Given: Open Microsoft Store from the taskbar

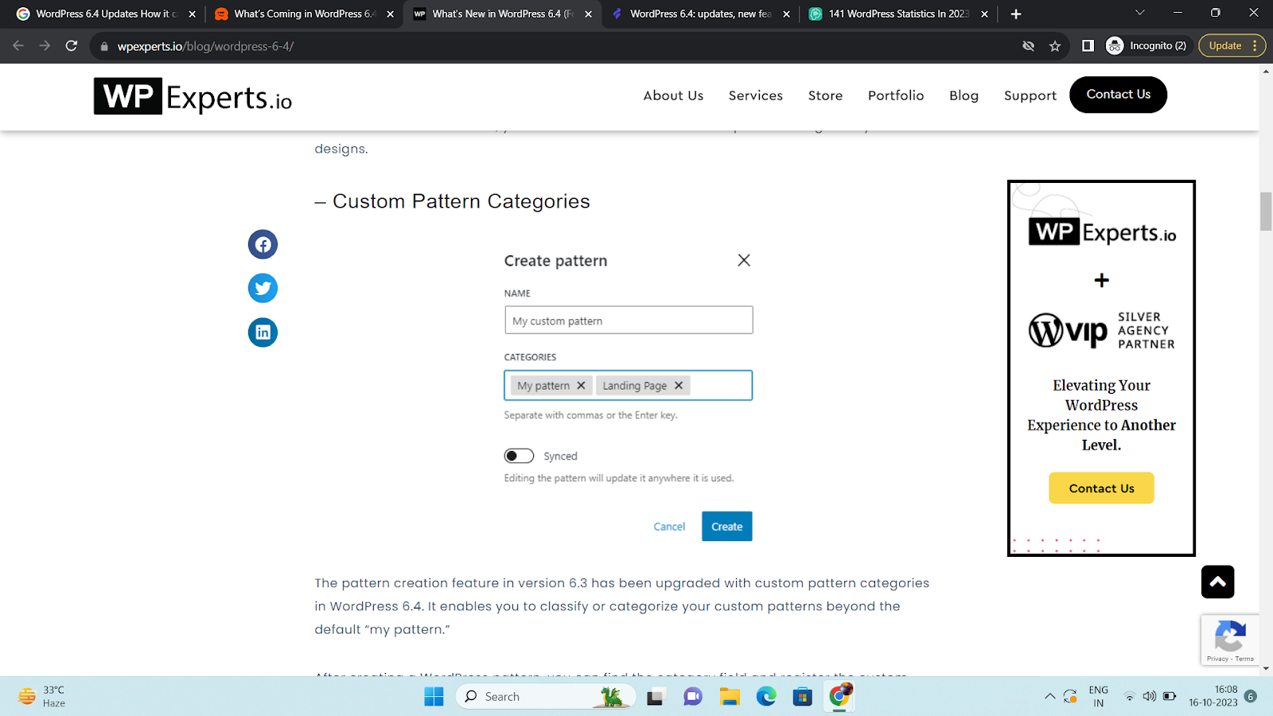Looking at the screenshot, I should tap(803, 697).
